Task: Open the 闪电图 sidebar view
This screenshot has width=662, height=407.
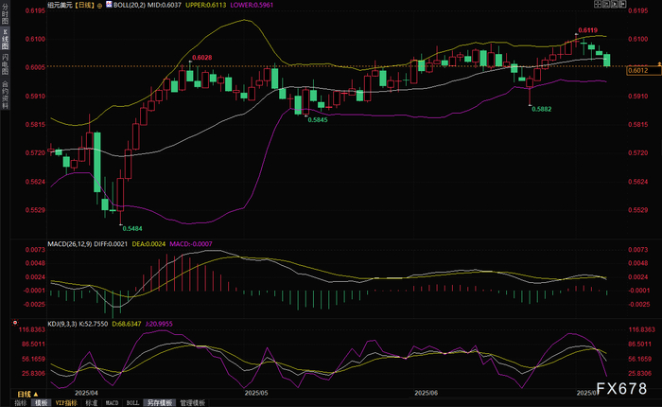Action: pos(5,64)
